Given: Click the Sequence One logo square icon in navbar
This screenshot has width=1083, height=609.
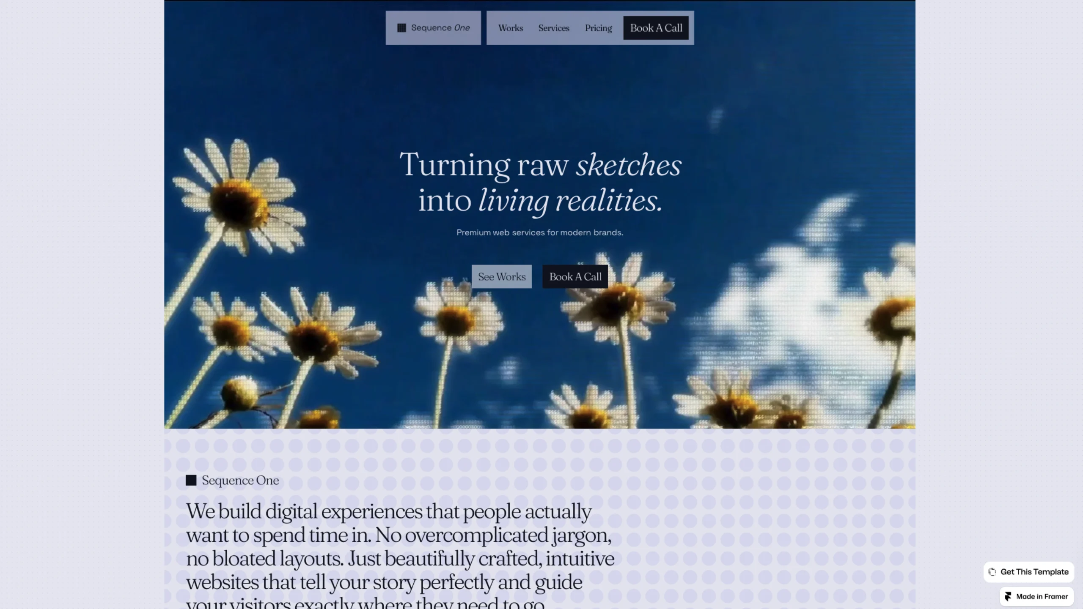Looking at the screenshot, I should (x=401, y=28).
